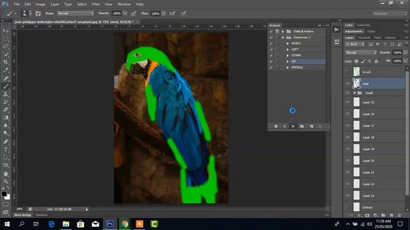Collapse the Dispersion 2 action set
Image resolution: width=410 pixels, height=230 pixels.
pos(283,37)
